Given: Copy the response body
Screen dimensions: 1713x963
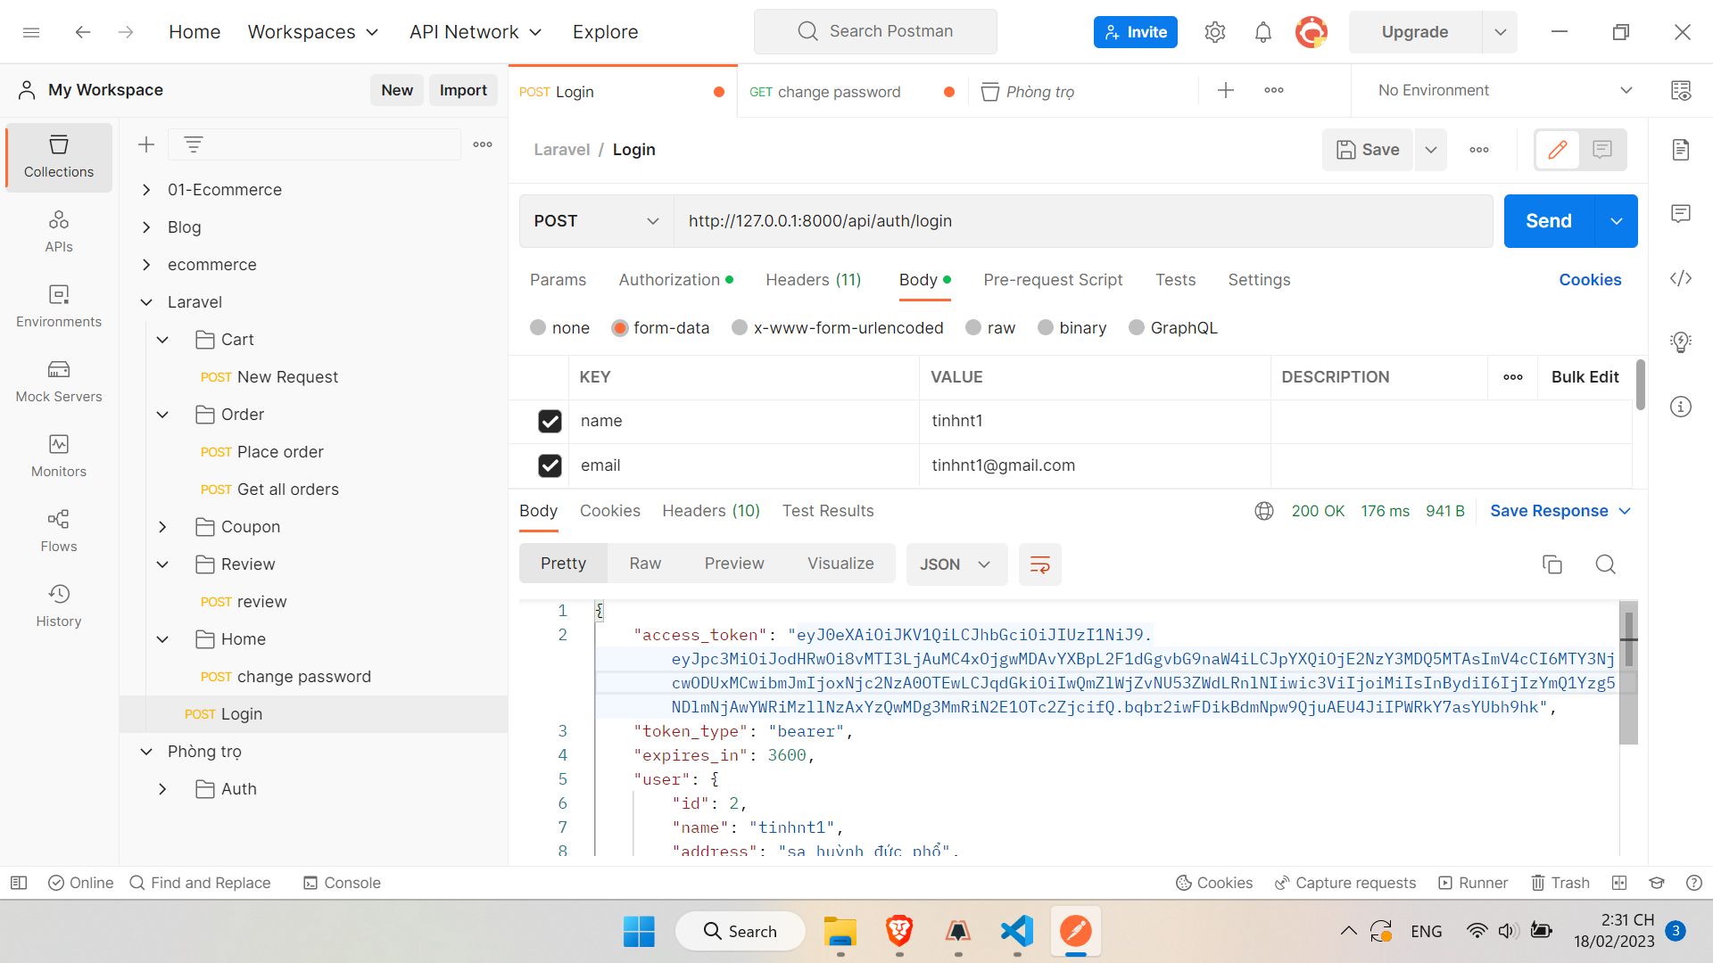Looking at the screenshot, I should 1552,564.
